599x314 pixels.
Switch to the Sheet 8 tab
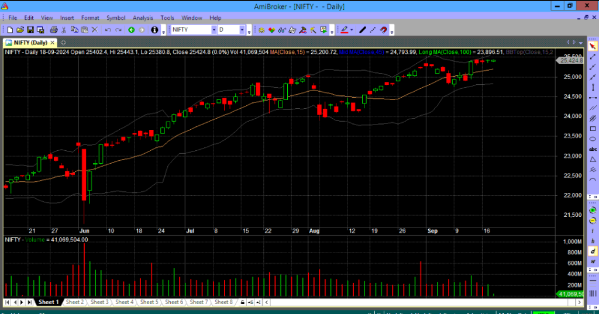[x=223, y=302]
